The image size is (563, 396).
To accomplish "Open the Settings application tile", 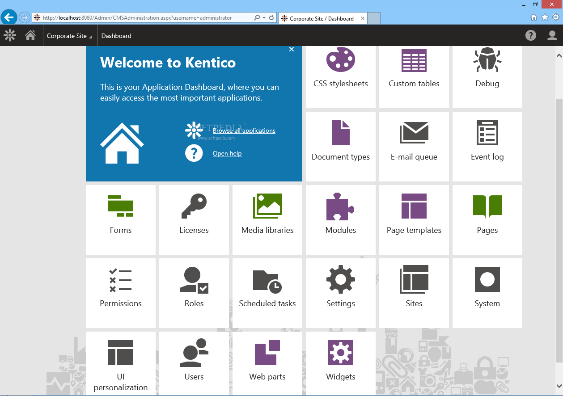I will tap(341, 293).
